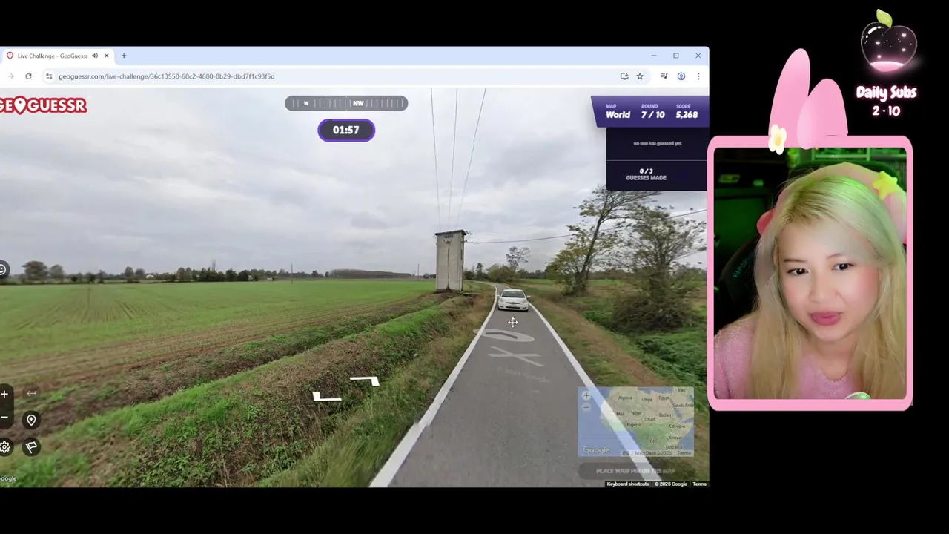Return to start with pin icon
The image size is (949, 534).
[31, 421]
